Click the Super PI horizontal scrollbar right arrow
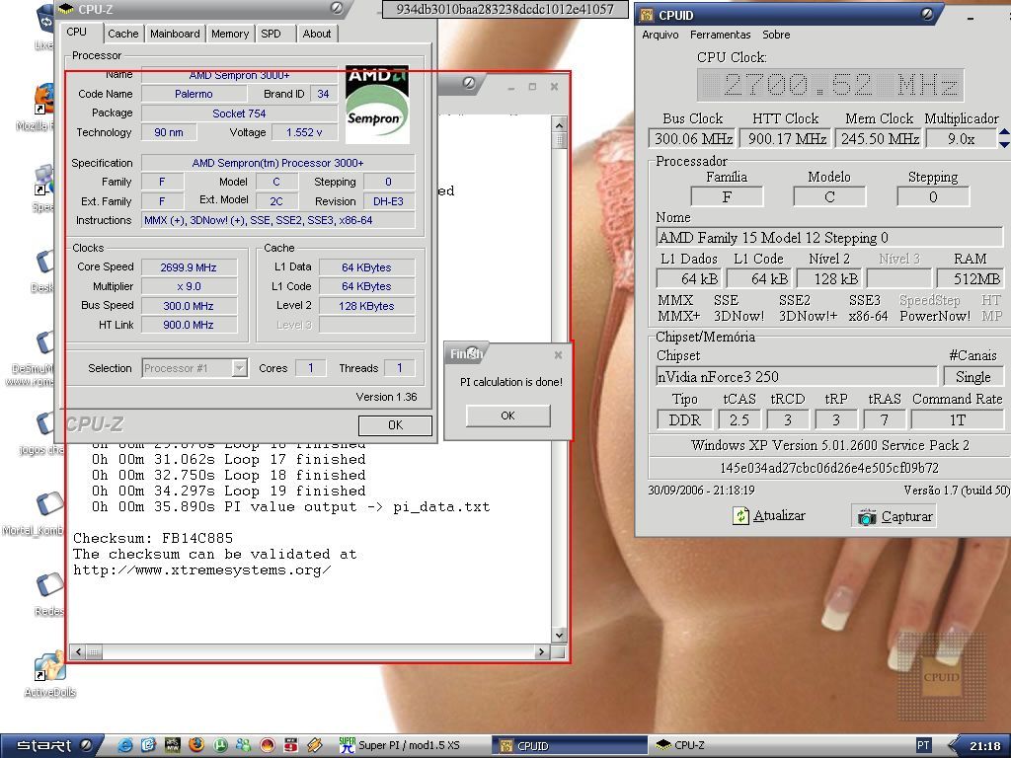The width and height of the screenshot is (1011, 758). click(542, 652)
